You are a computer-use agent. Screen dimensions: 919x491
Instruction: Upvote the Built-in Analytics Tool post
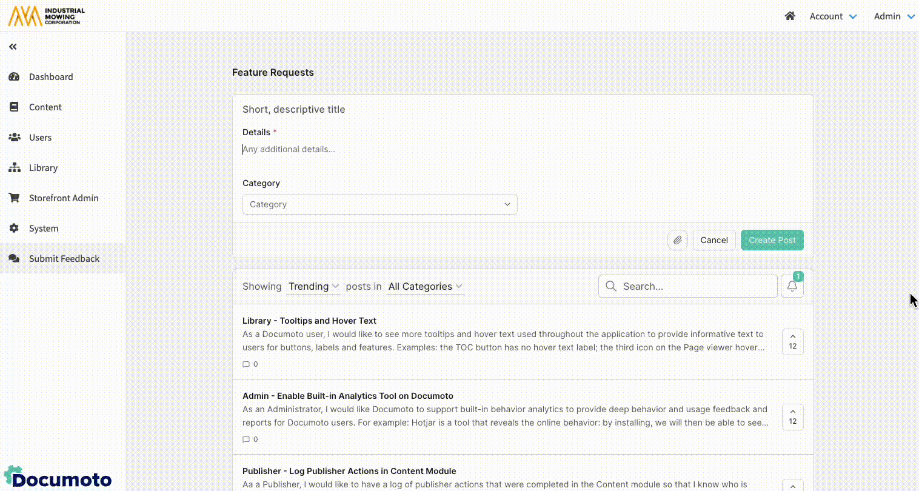point(792,417)
